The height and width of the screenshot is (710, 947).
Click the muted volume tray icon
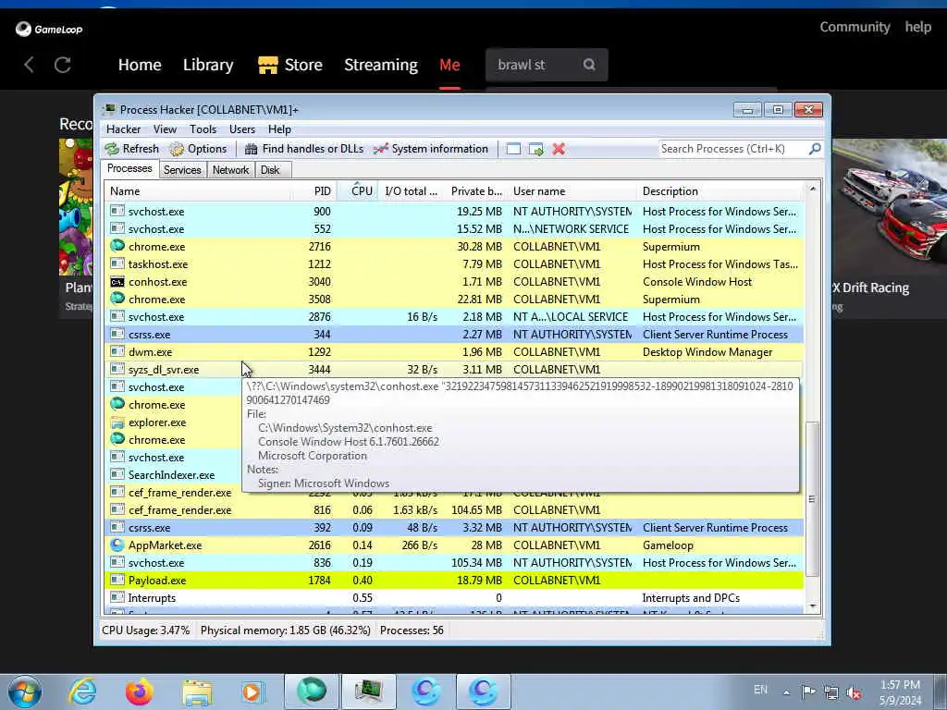pos(854,692)
